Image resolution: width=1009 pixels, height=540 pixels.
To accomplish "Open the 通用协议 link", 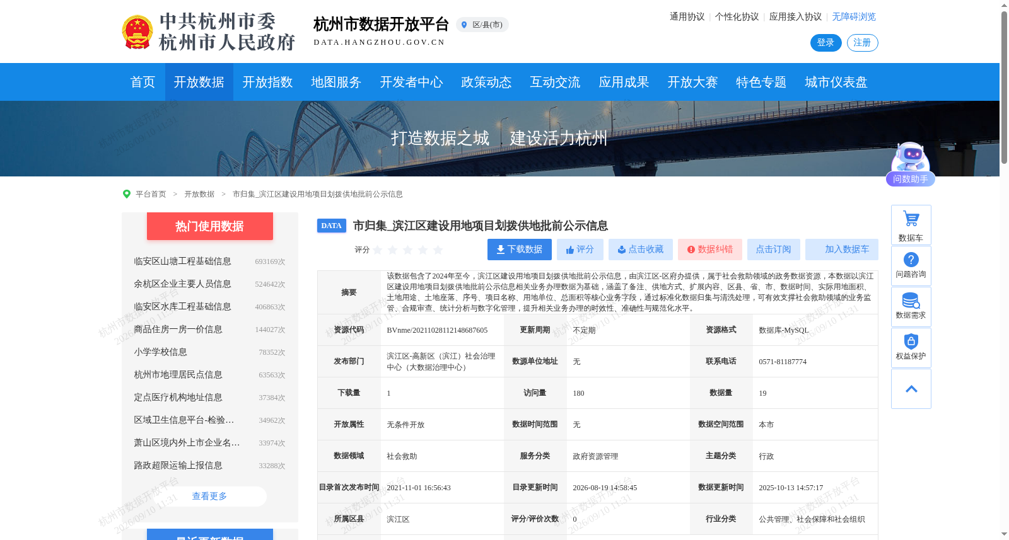I will pyautogui.click(x=687, y=17).
